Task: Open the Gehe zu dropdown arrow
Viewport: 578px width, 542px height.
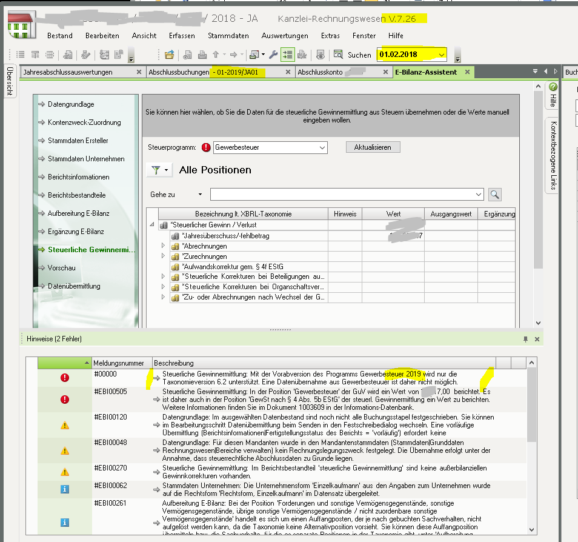Action: click(200, 195)
